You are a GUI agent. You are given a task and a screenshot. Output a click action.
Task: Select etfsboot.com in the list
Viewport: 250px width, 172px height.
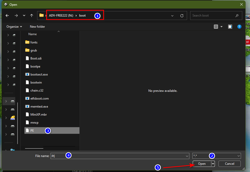(x=52, y=99)
